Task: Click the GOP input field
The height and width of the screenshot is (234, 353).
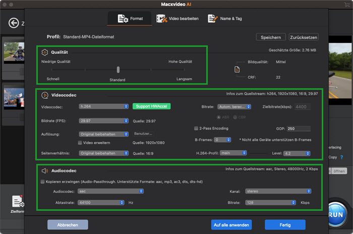Action: point(299,129)
